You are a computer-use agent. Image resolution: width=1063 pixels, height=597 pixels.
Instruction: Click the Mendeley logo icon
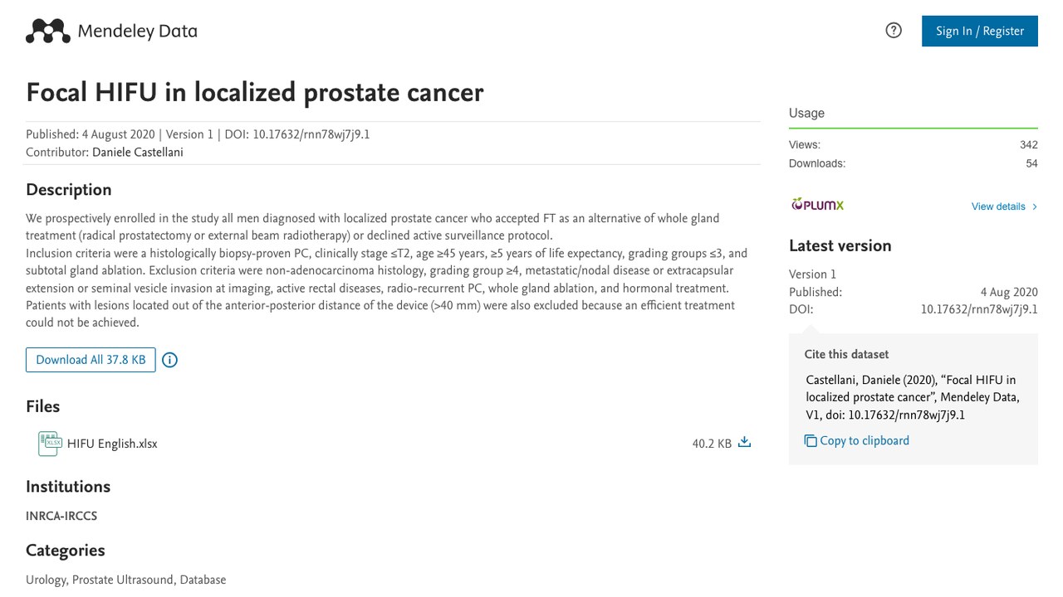click(x=48, y=32)
